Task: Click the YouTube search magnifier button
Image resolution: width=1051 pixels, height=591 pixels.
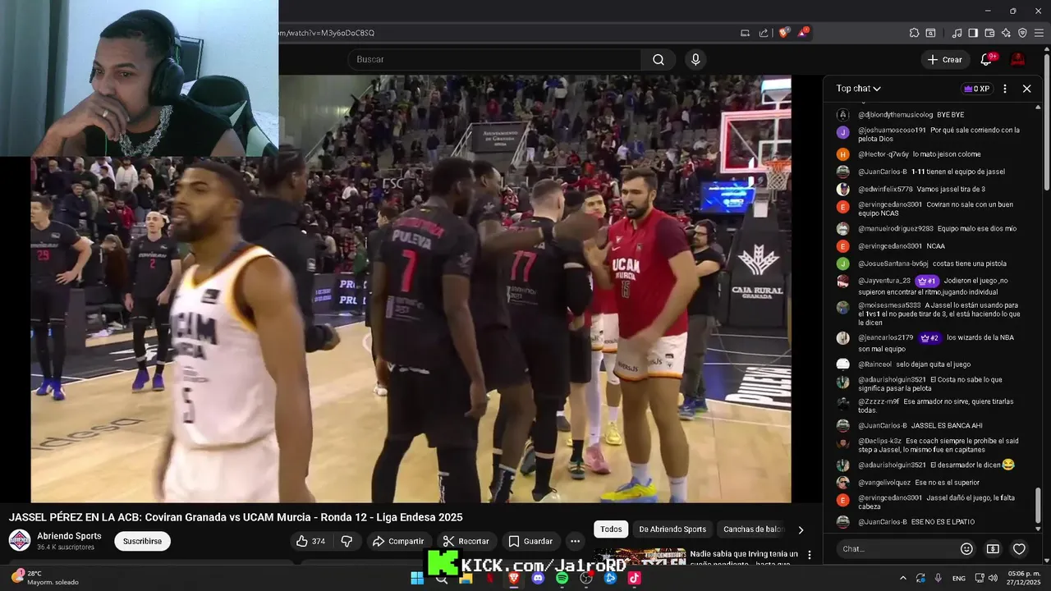Action: tap(658, 59)
